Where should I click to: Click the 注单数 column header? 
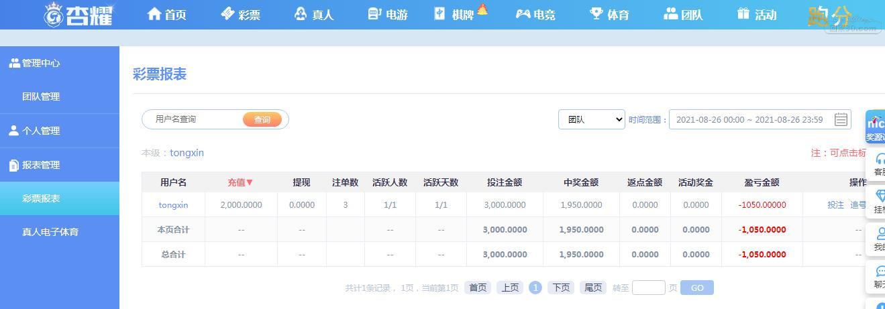click(346, 182)
